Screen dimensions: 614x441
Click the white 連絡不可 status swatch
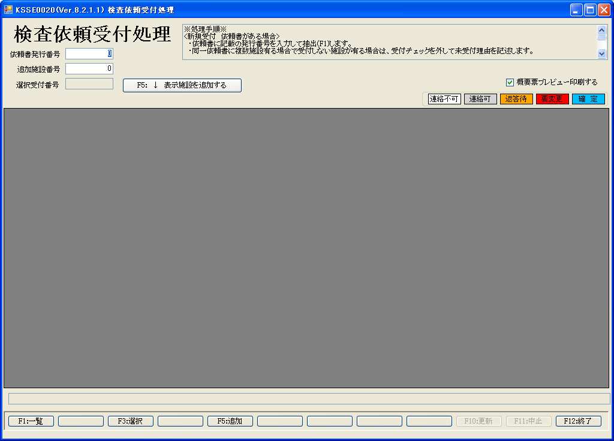pyautogui.click(x=444, y=99)
